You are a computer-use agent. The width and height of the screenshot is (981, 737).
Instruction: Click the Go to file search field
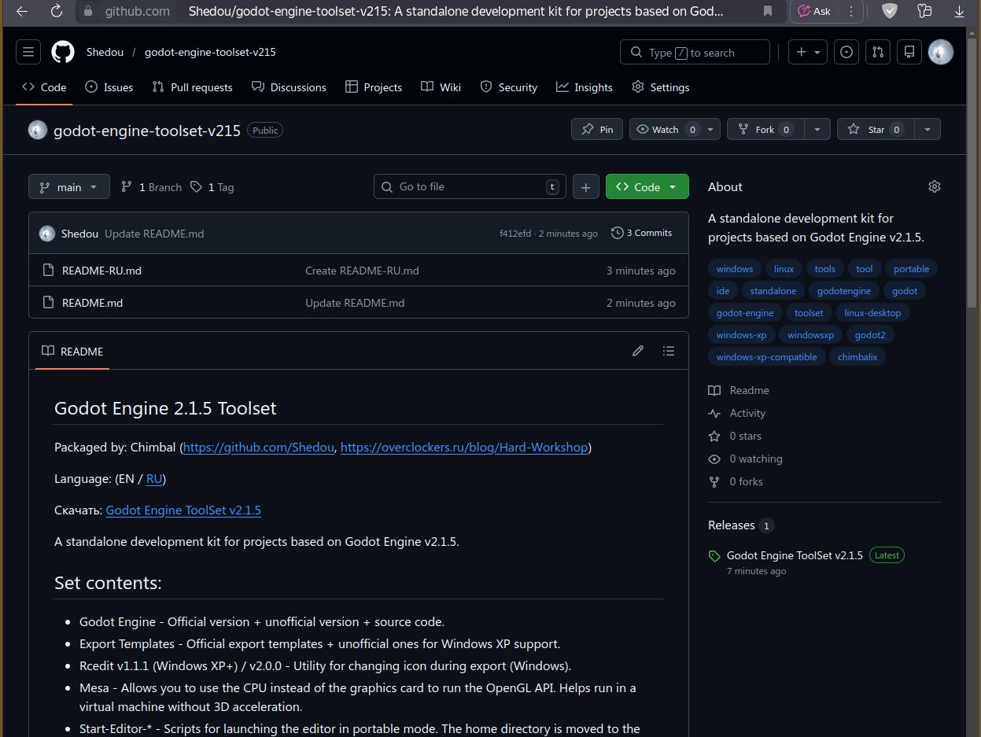click(470, 186)
